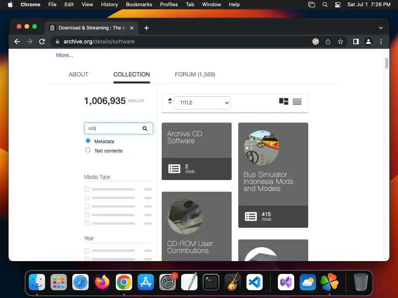Click the date and time in menu bar
This screenshot has height=298, width=398.
click(369, 5)
